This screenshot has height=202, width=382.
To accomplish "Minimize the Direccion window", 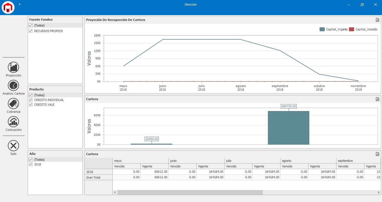I will click(x=349, y=4).
